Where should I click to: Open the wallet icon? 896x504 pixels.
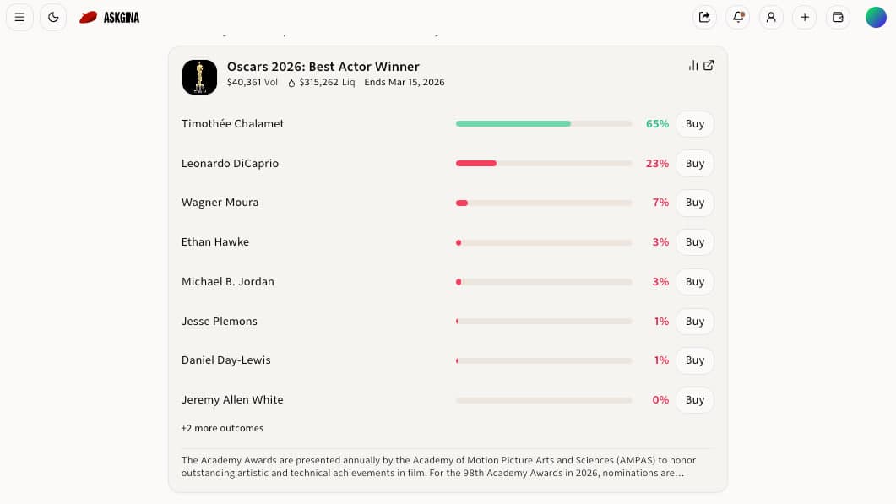[x=838, y=17]
